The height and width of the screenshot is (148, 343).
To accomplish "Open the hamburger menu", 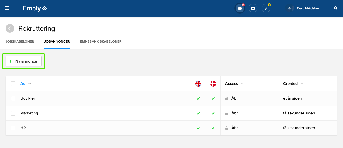I will (7, 8).
